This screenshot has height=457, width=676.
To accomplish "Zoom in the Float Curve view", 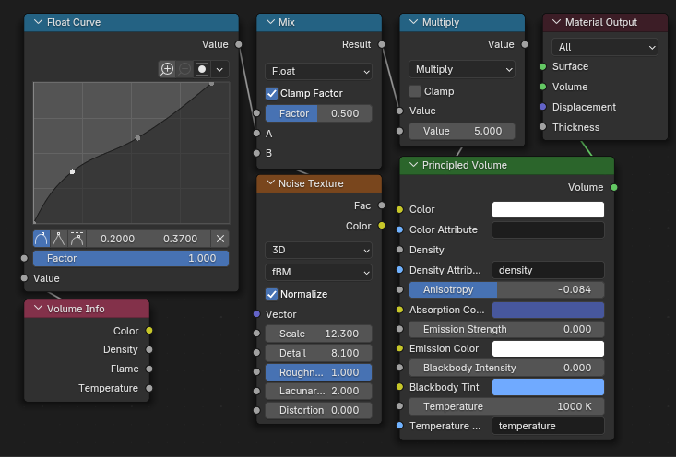I will (167, 69).
